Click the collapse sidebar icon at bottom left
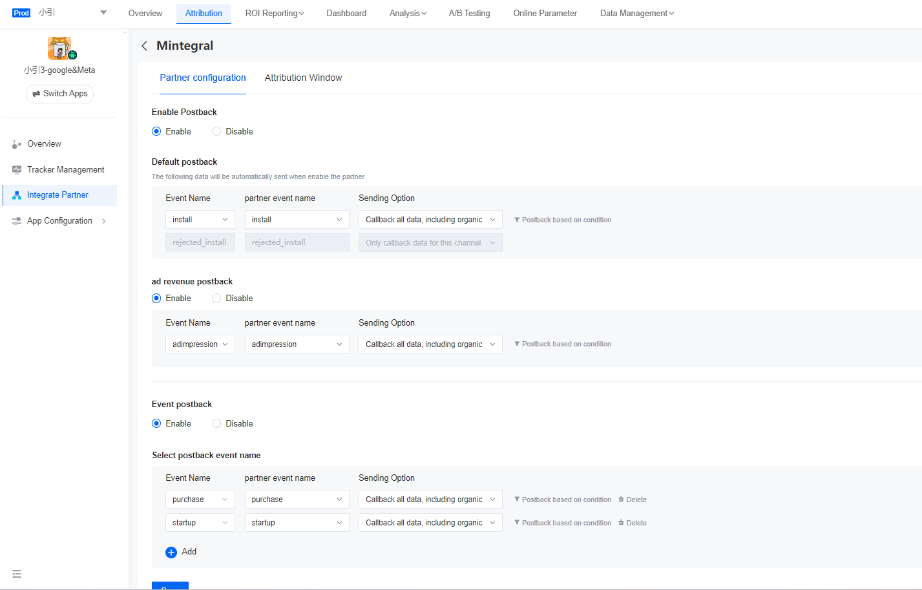 [x=16, y=574]
